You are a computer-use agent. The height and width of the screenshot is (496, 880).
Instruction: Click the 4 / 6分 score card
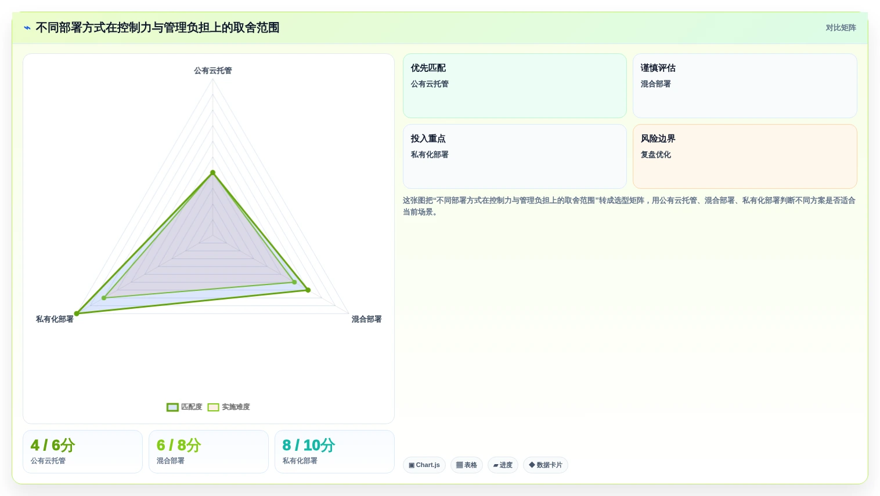click(x=82, y=452)
